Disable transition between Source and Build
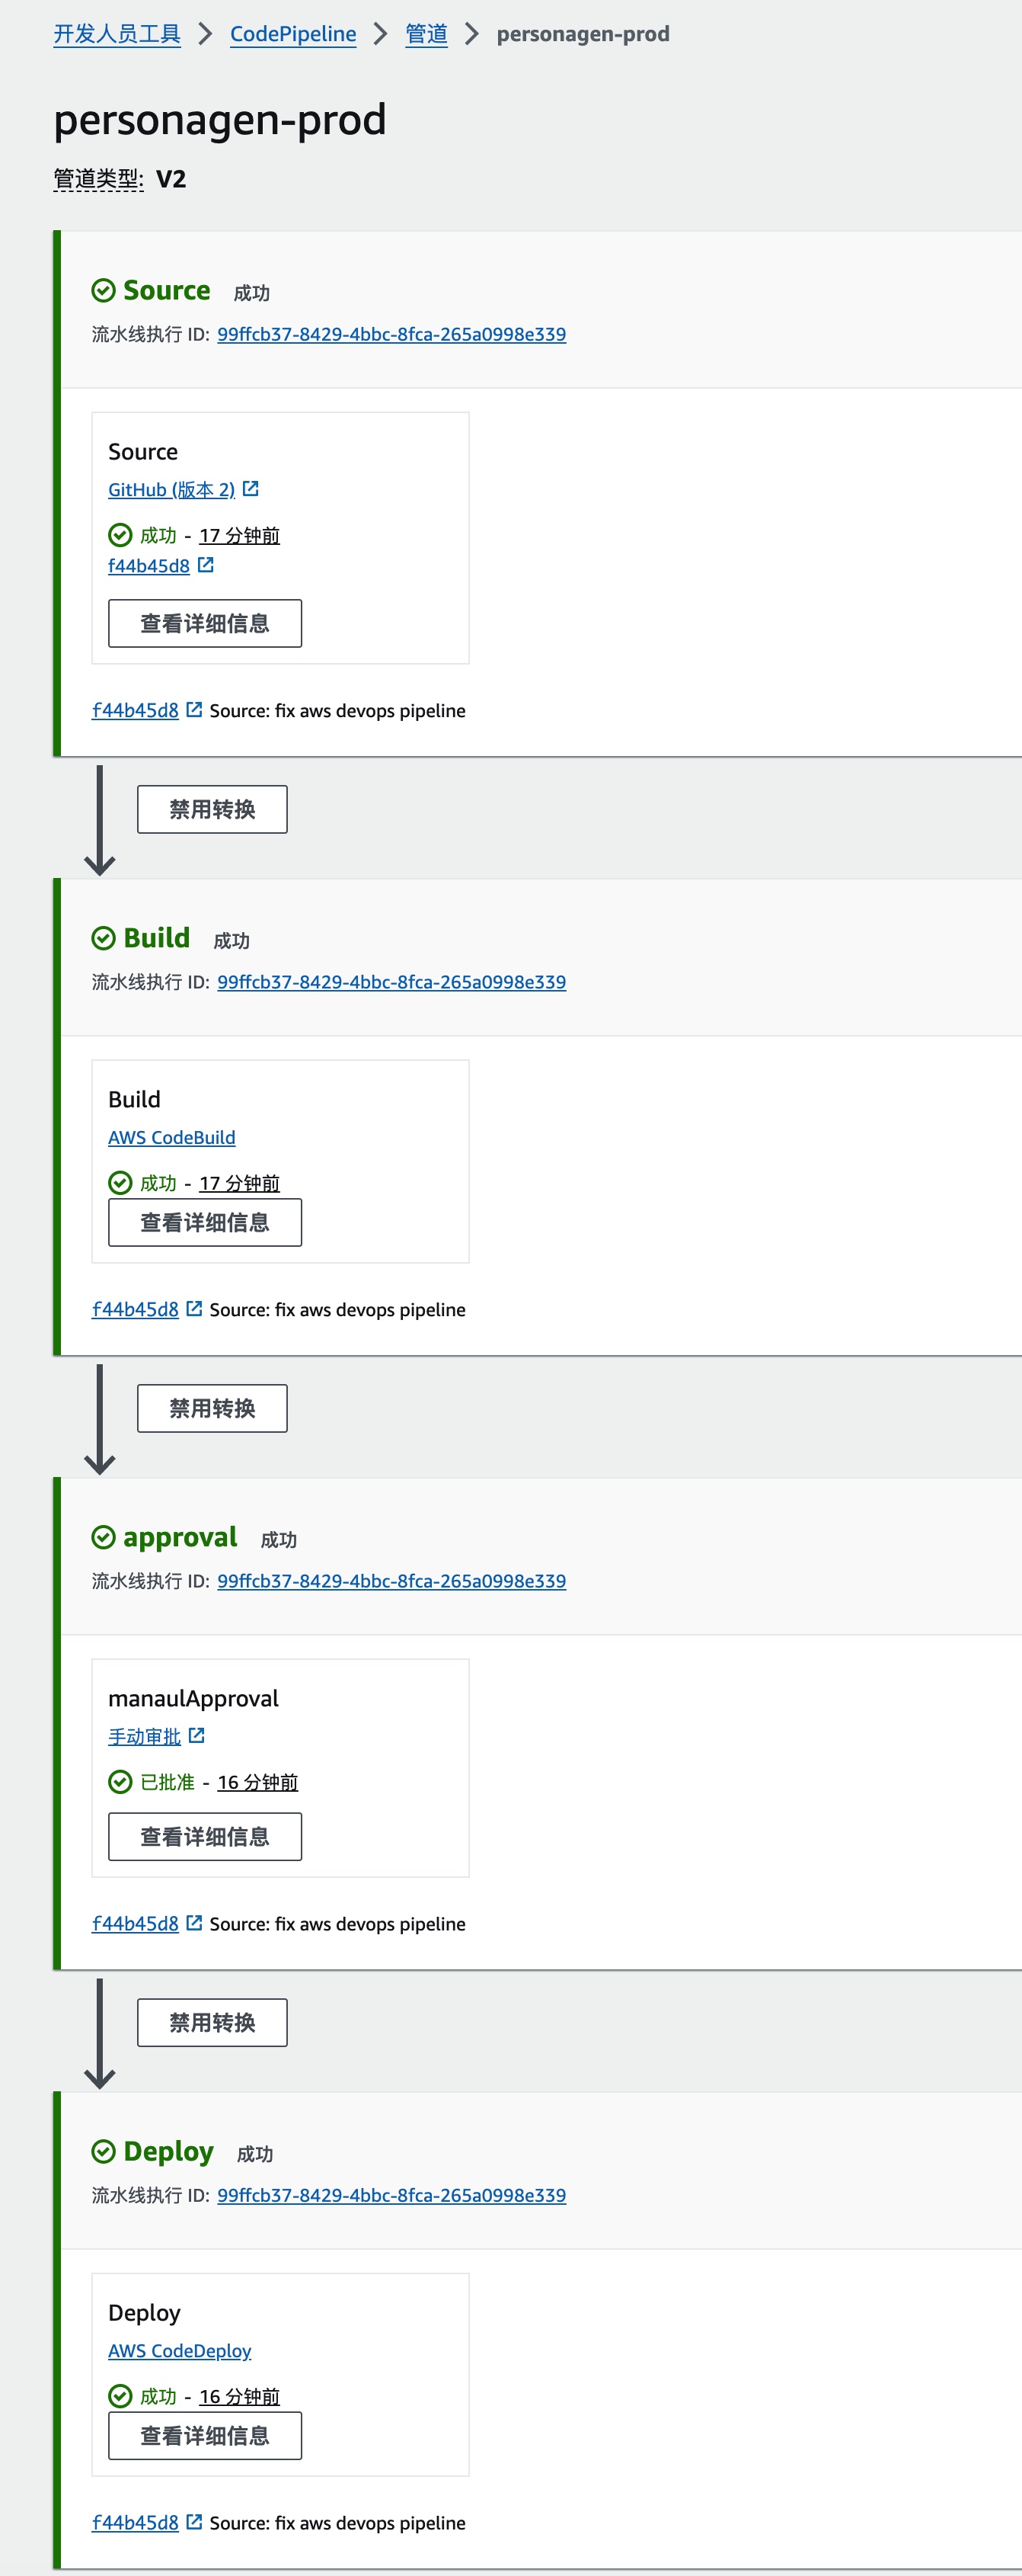The image size is (1022, 2576). pyautogui.click(x=212, y=809)
